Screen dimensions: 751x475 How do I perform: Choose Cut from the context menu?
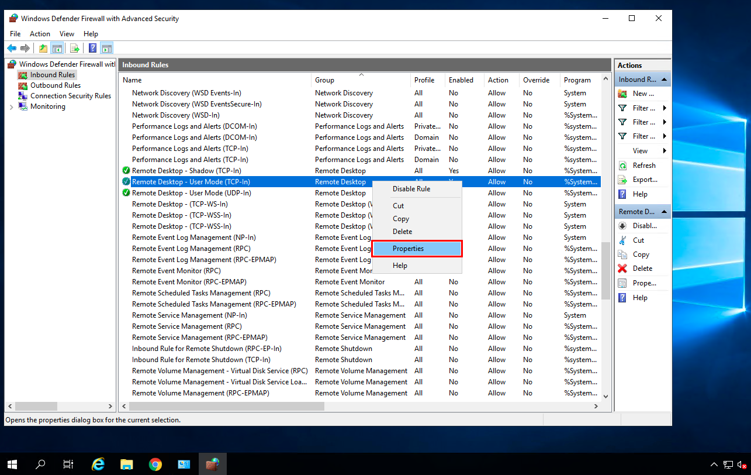pos(417,206)
